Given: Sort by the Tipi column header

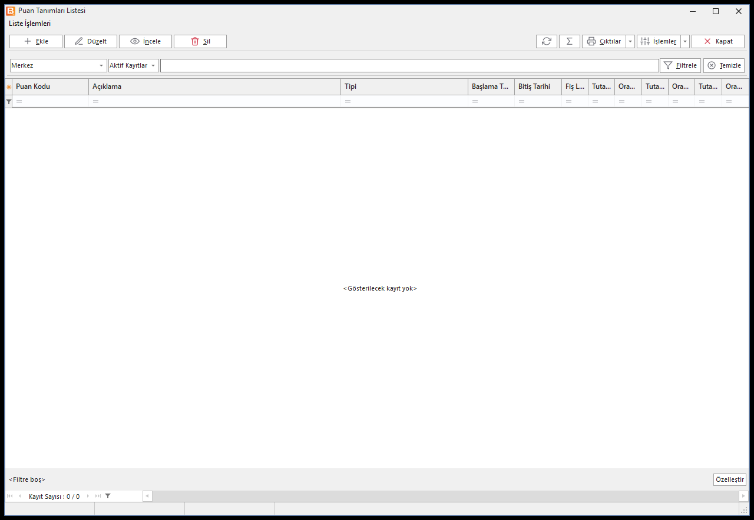Looking at the screenshot, I should click(405, 86).
